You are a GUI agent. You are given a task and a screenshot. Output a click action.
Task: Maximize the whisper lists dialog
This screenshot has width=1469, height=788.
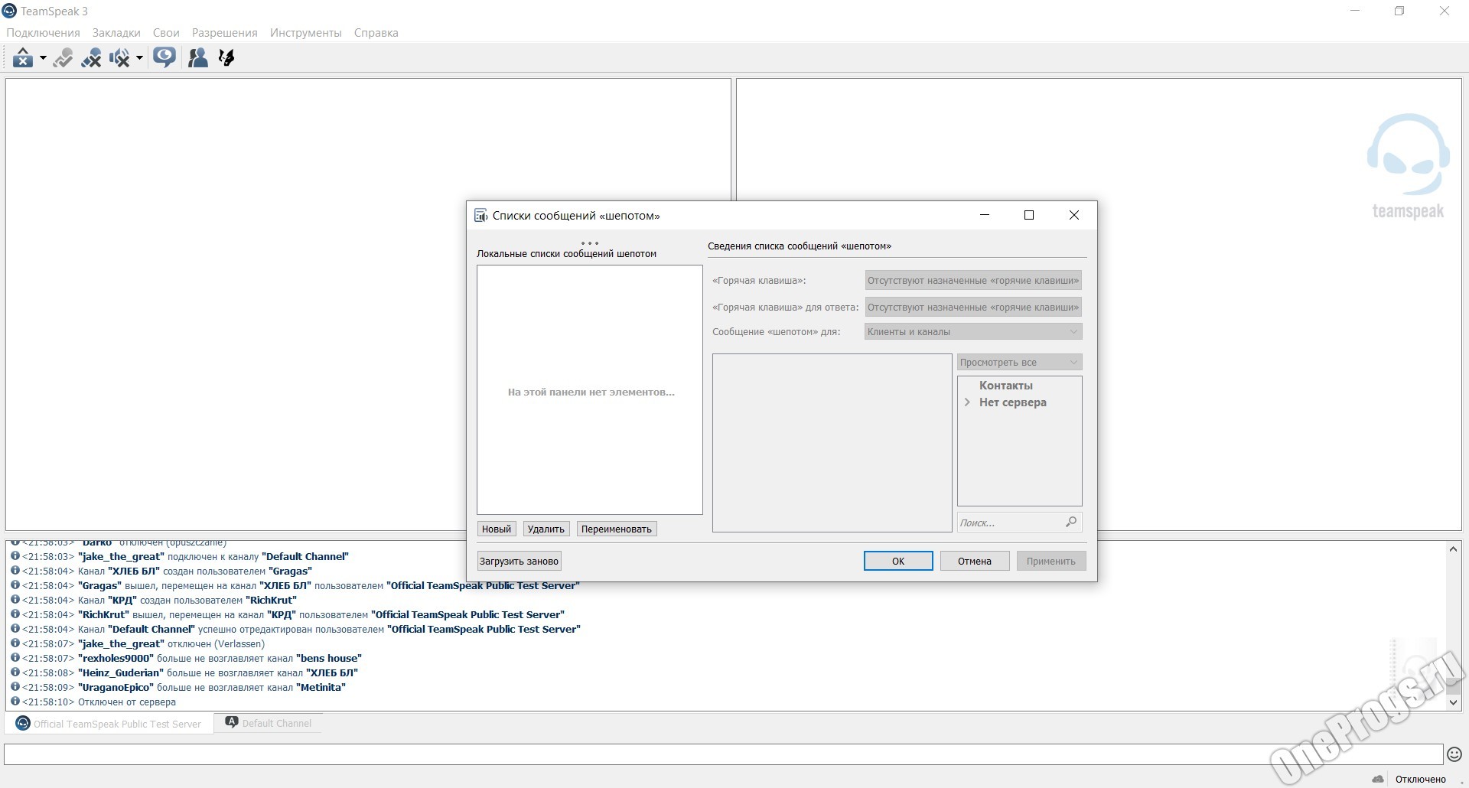click(1029, 215)
